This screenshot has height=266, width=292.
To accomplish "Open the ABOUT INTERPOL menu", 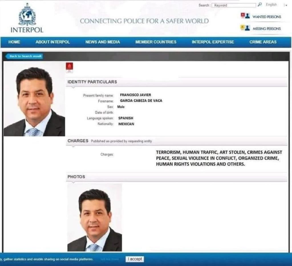I will coord(53,42).
